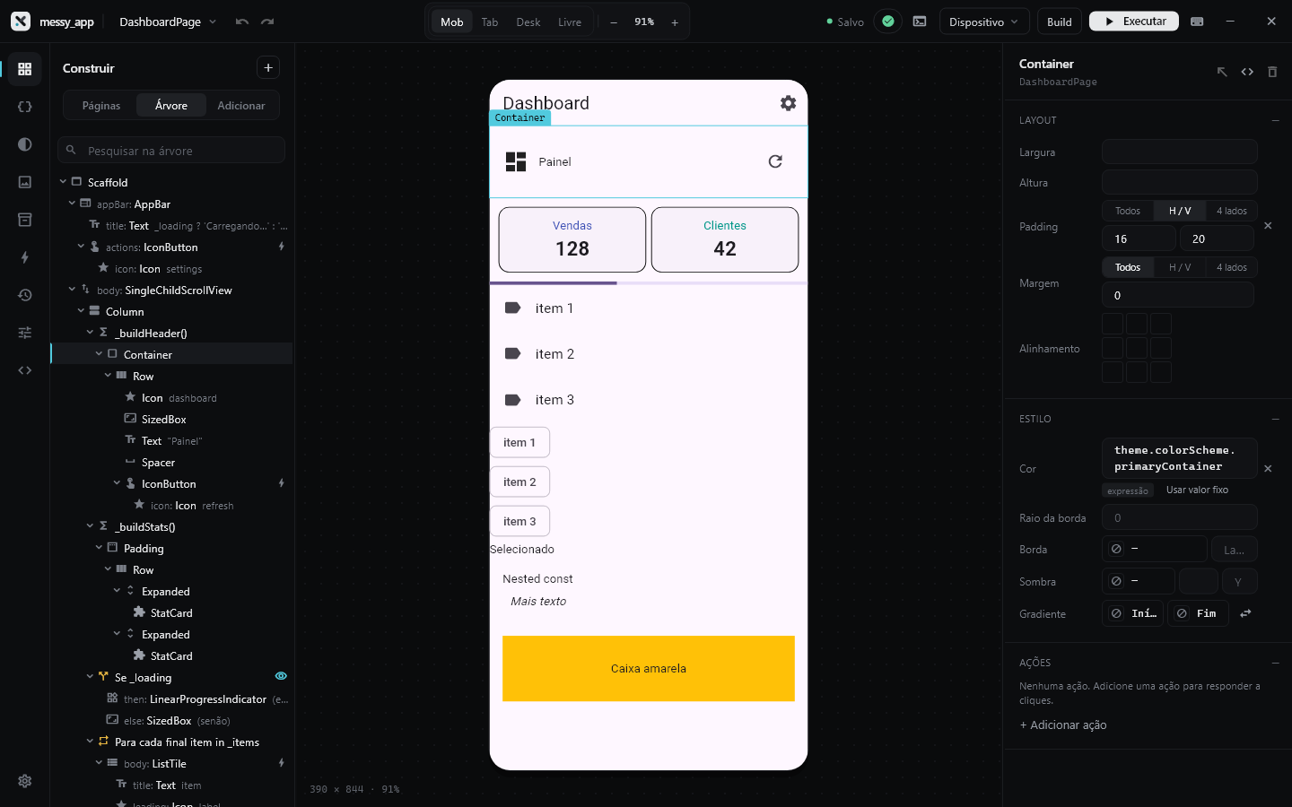Viewport: 1292px width, 807px height.
Task: Select Mob device preview mode
Action: pos(452,22)
